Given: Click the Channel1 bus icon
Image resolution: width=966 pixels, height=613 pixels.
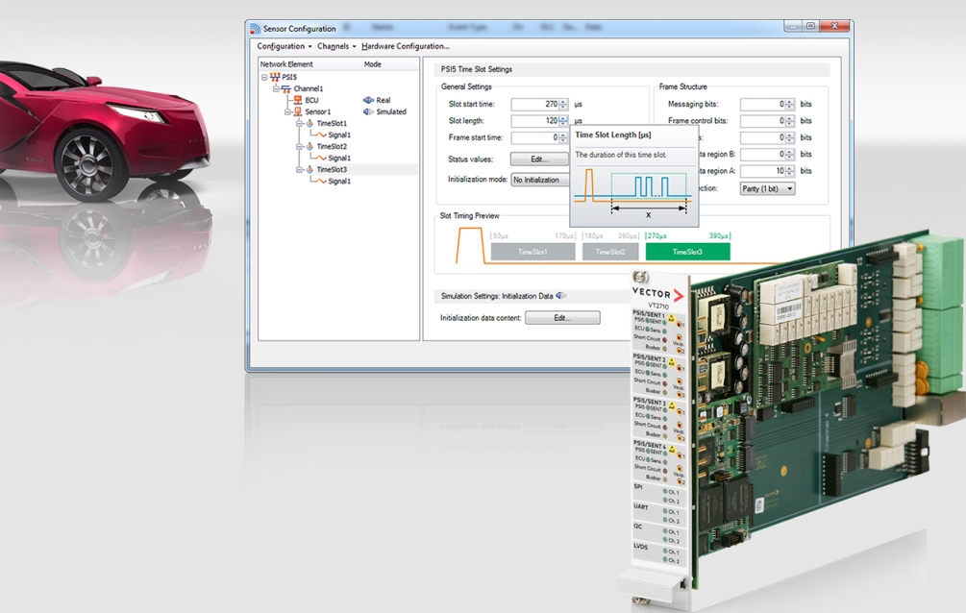Looking at the screenshot, I should click(285, 88).
